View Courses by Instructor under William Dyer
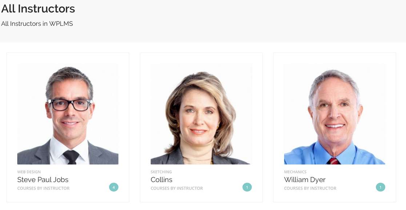The height and width of the screenshot is (210, 406). pos(310,188)
